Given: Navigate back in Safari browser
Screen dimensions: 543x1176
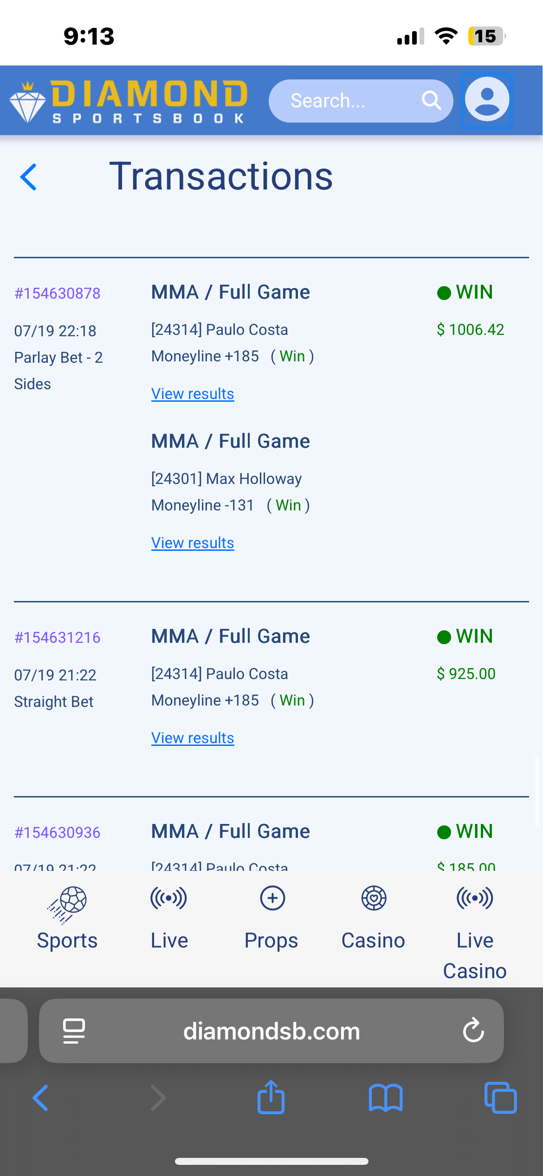Looking at the screenshot, I should (x=41, y=1098).
